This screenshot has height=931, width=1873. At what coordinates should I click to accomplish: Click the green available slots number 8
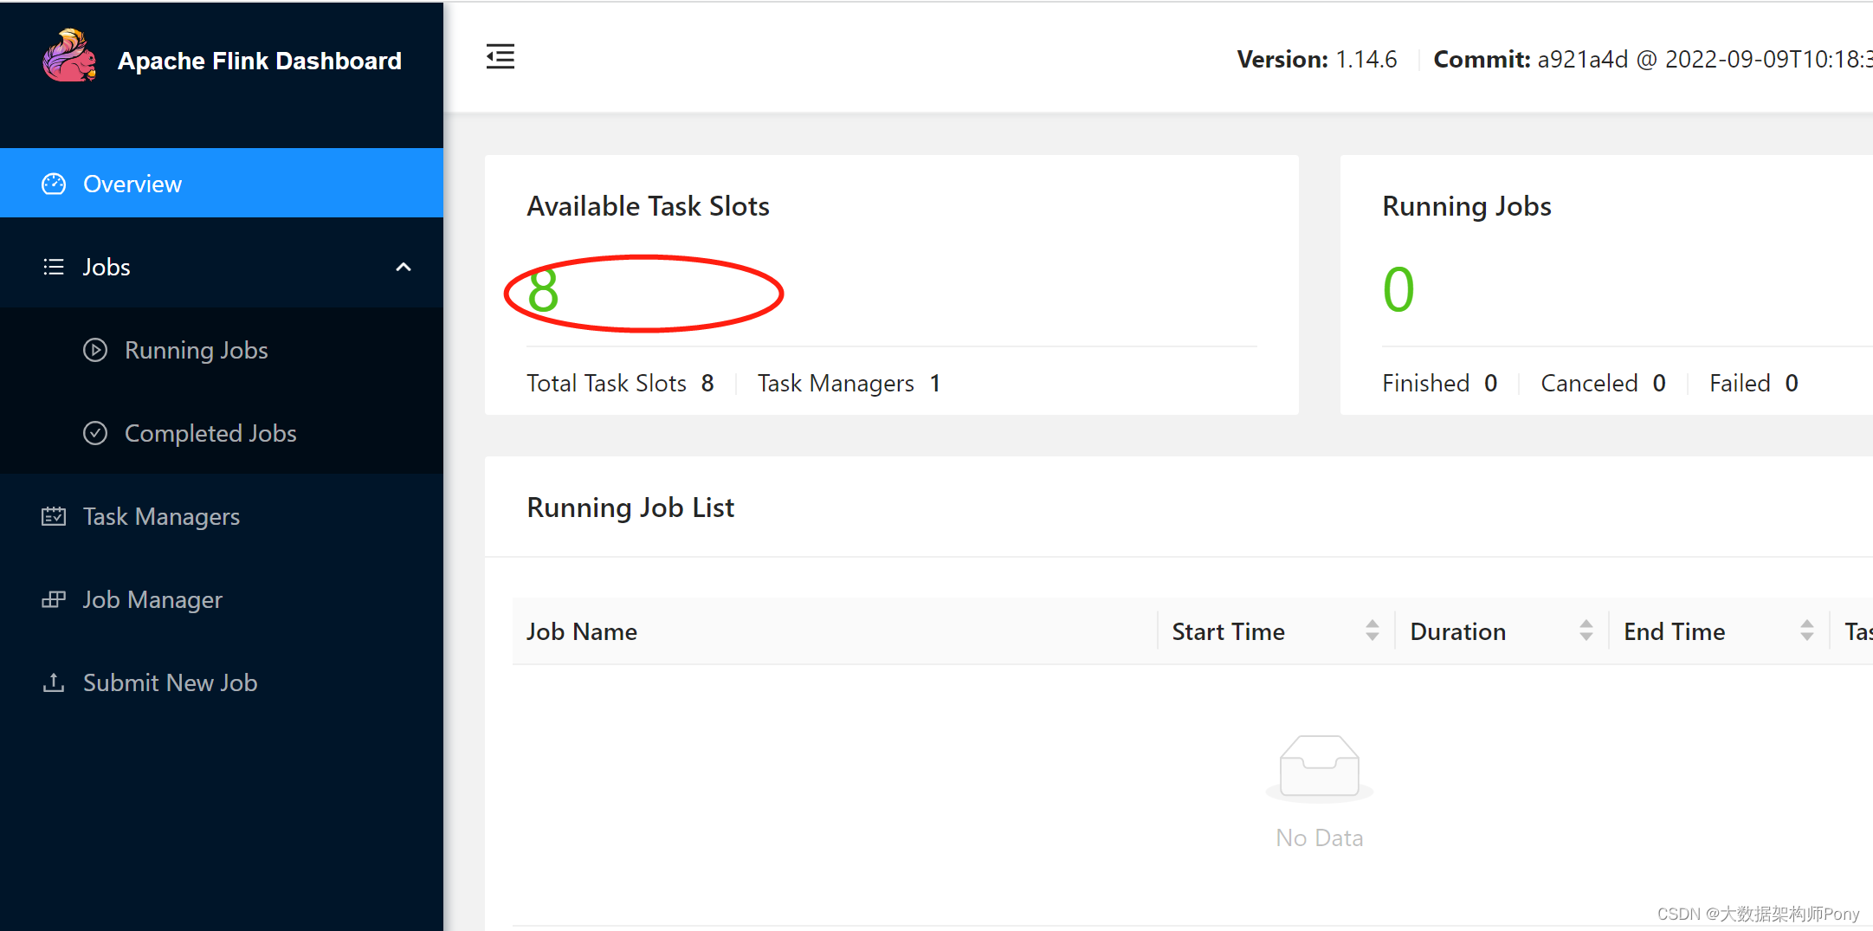click(543, 290)
